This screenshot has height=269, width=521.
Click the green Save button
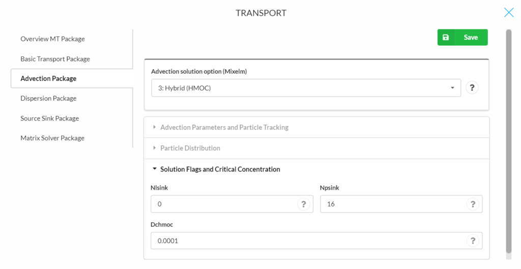click(462, 37)
